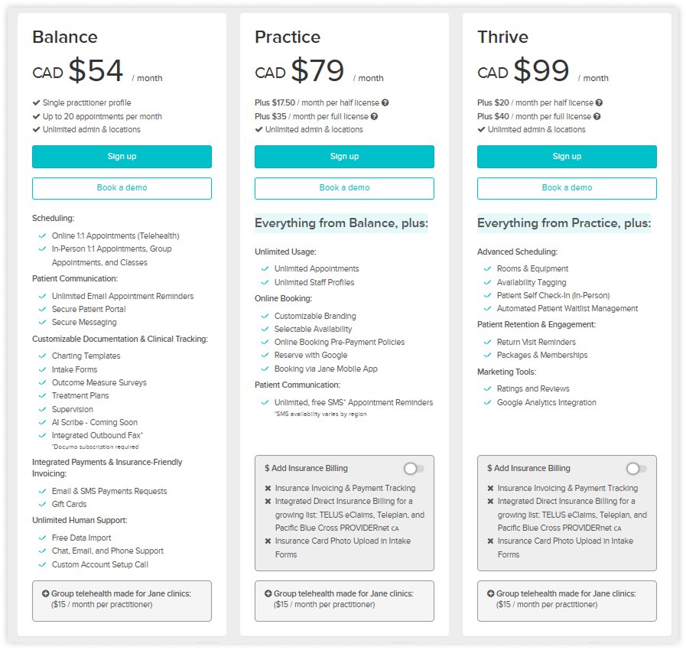Click plus icon in Practice group telehealth box
The image size is (686, 650).
click(x=268, y=593)
